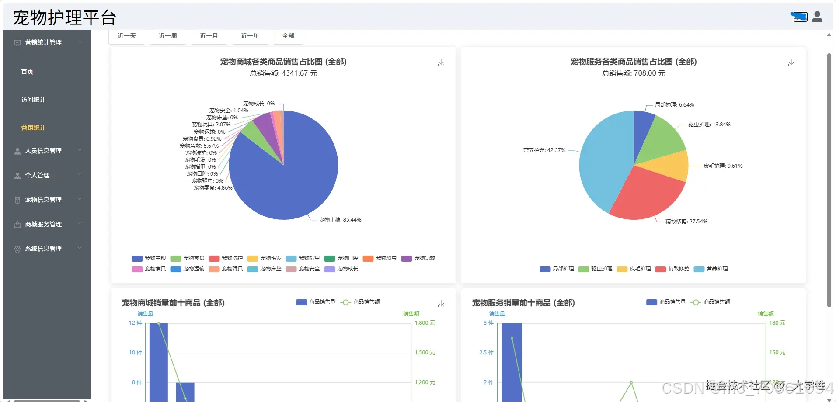Toggle 宠物玩具 legend in mall pie chart
The height and width of the screenshot is (402, 836).
click(226, 269)
